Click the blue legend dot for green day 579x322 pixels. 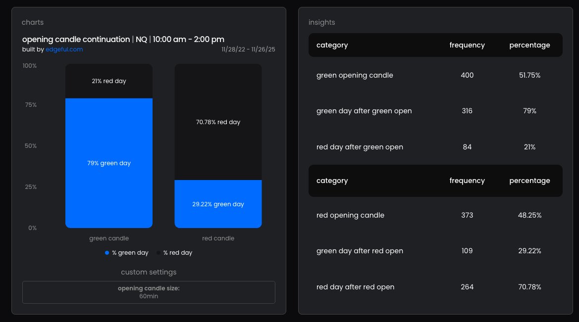(x=106, y=253)
